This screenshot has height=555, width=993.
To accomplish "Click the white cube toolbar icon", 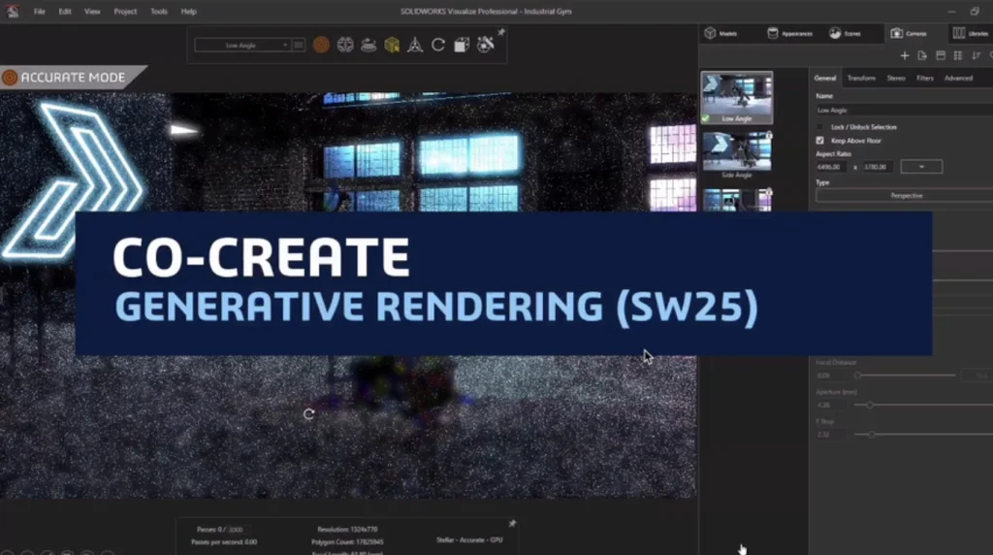I will [462, 45].
